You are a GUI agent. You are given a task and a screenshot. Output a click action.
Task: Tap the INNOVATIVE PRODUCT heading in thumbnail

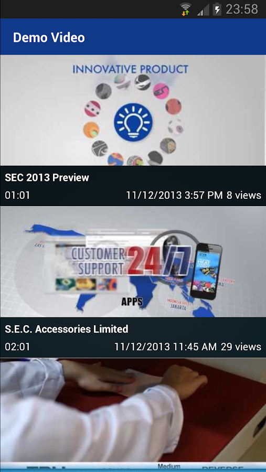point(130,69)
